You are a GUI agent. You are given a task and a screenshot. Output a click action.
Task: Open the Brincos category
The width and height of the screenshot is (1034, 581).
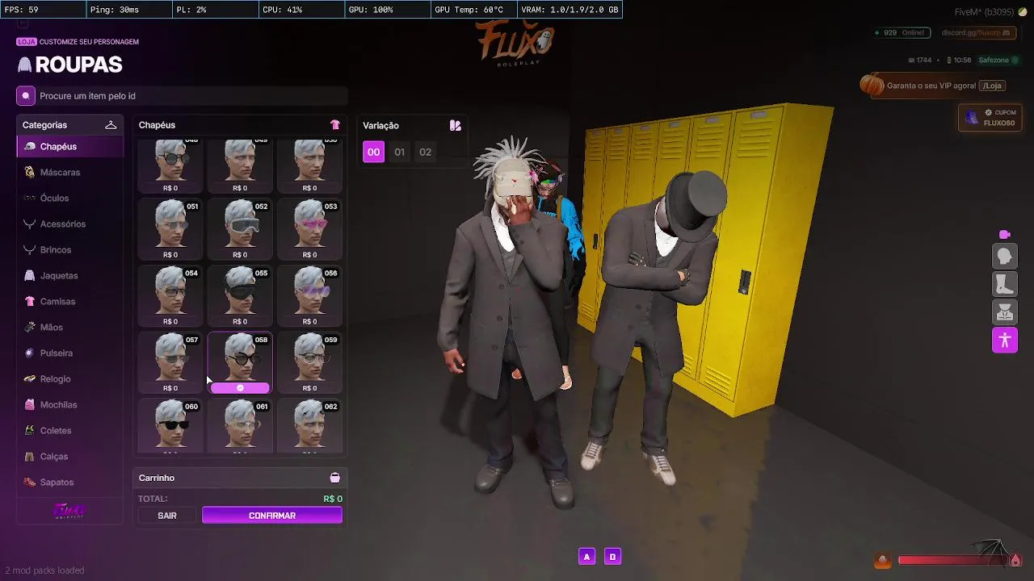pyautogui.click(x=70, y=250)
